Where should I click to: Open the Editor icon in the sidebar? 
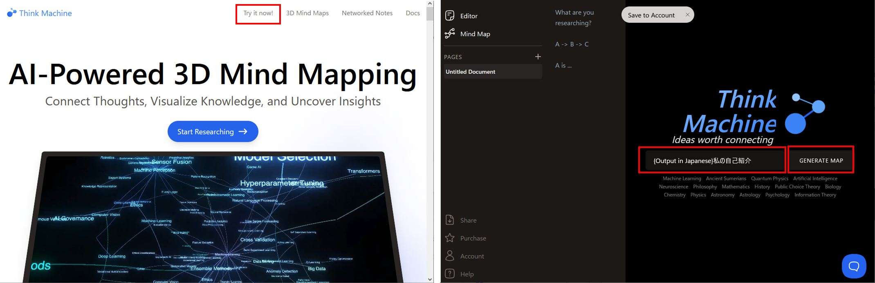[450, 15]
